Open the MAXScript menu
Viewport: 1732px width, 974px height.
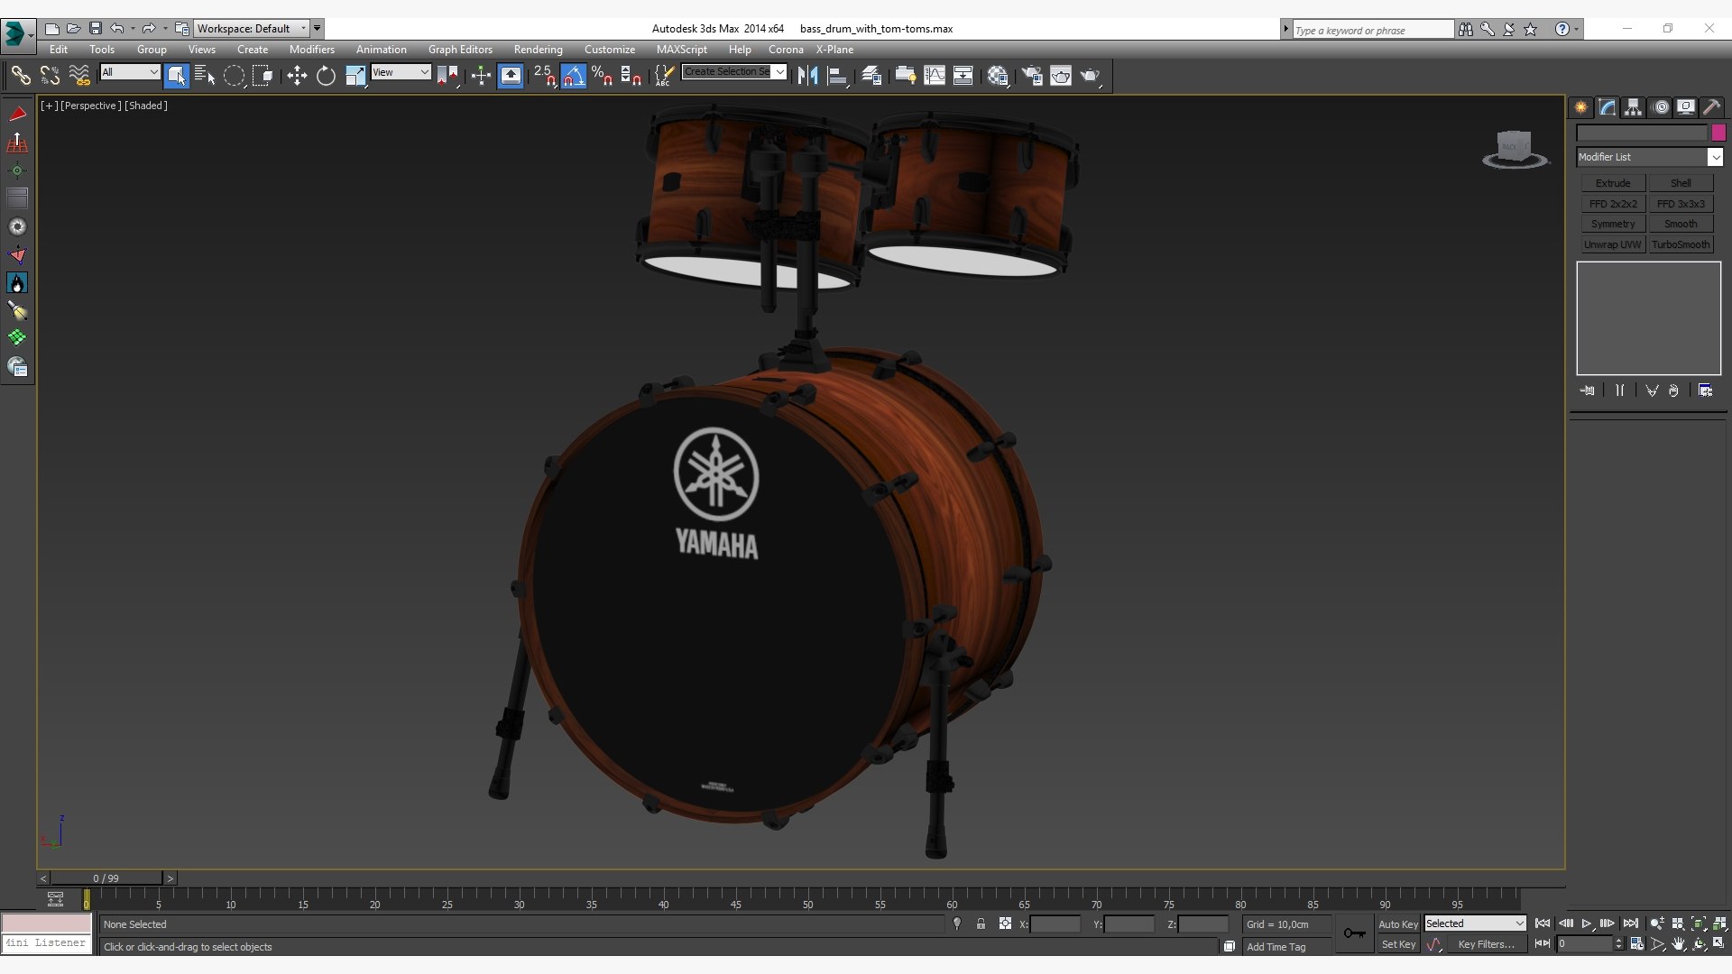coord(681,50)
